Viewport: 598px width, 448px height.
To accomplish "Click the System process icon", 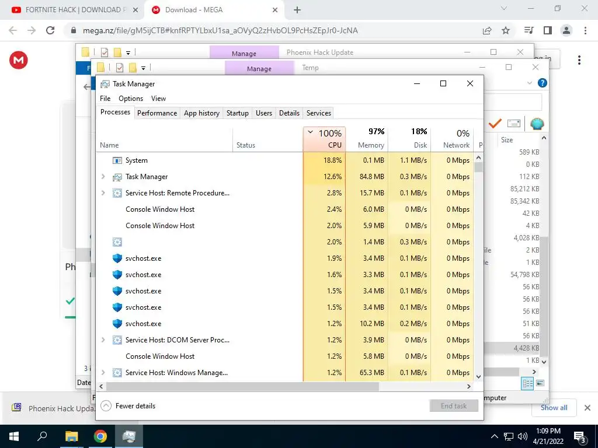I will (x=117, y=160).
